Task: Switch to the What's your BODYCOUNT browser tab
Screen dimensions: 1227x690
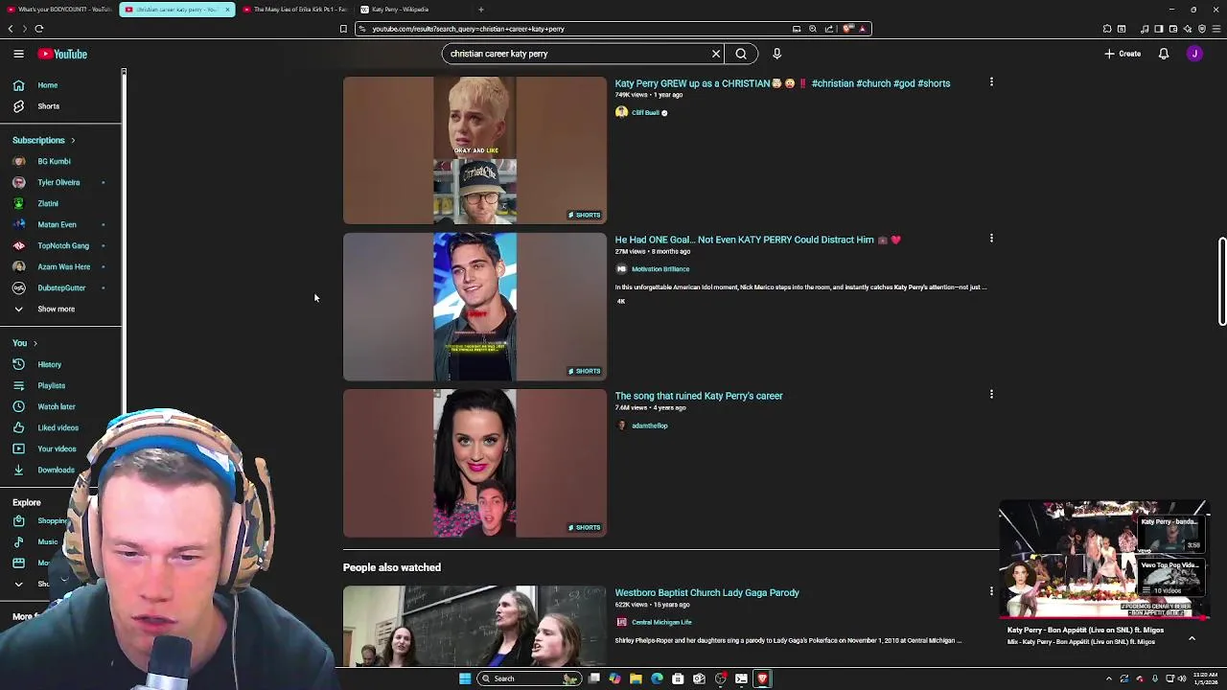Action: click(x=59, y=10)
